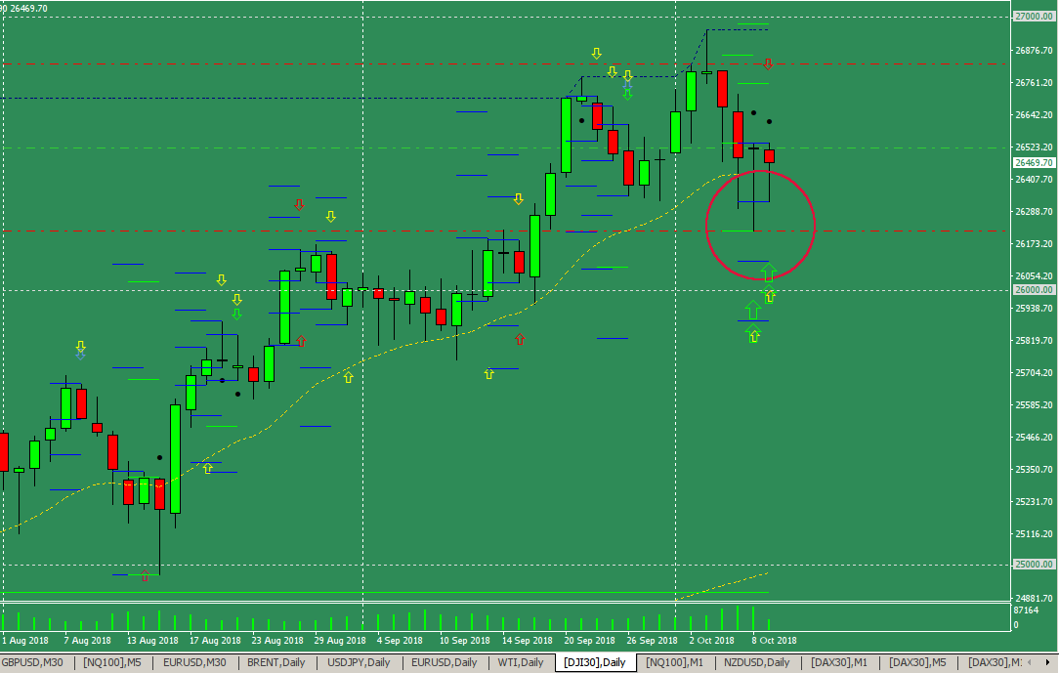
Task: Click the 26523.20 price scale value
Action: coord(1034,147)
